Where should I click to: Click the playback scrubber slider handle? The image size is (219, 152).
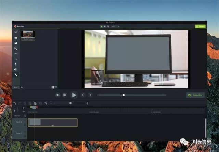(124, 95)
